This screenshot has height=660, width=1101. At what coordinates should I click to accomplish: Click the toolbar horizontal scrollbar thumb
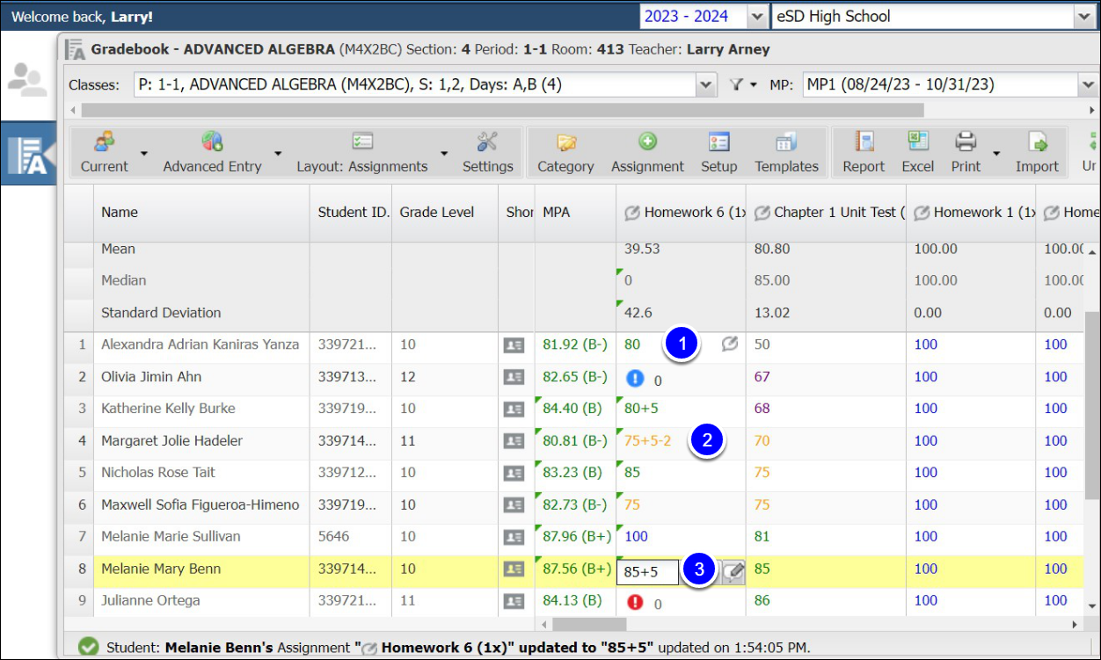pos(503,111)
